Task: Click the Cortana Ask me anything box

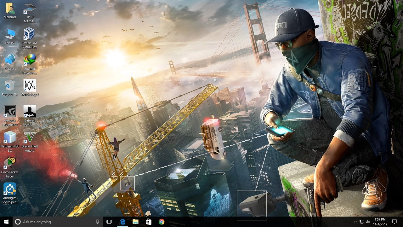Action: 57,222
